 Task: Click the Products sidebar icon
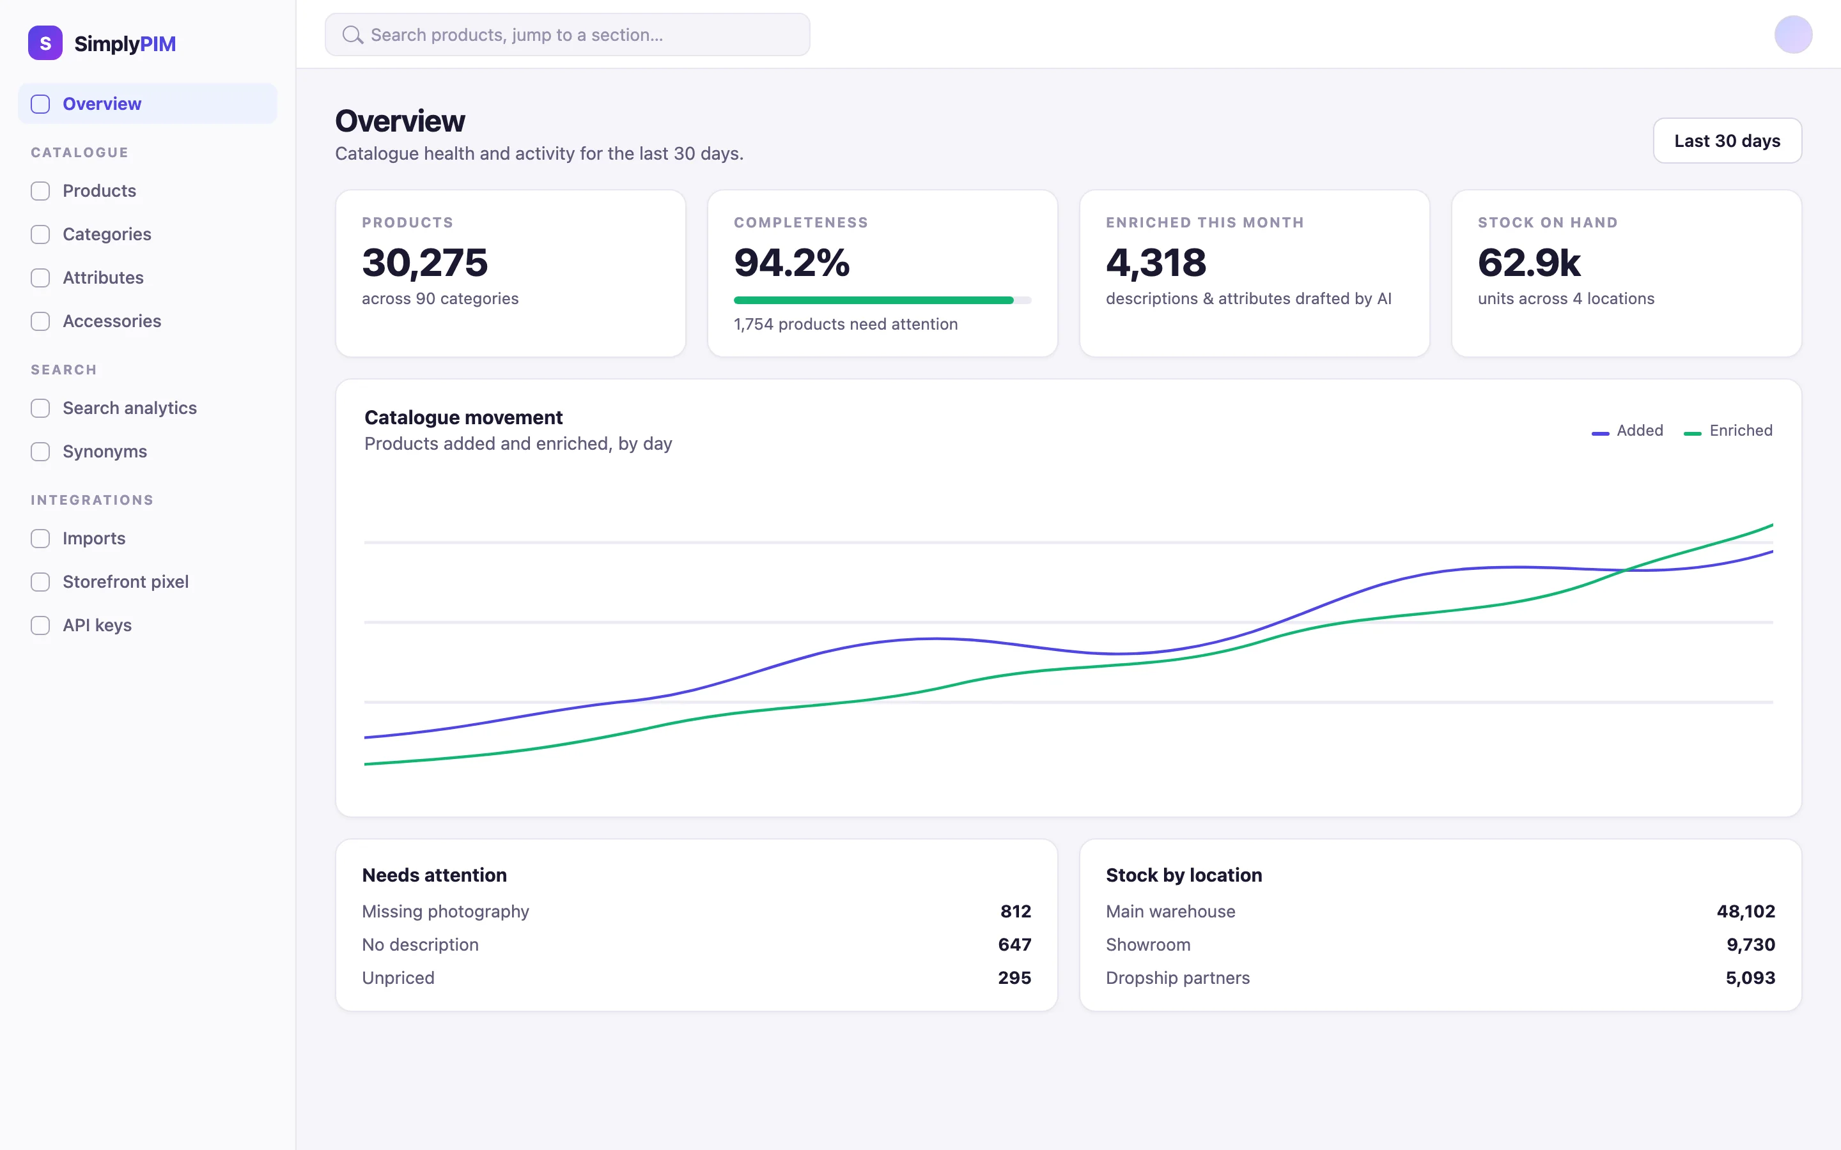click(40, 191)
